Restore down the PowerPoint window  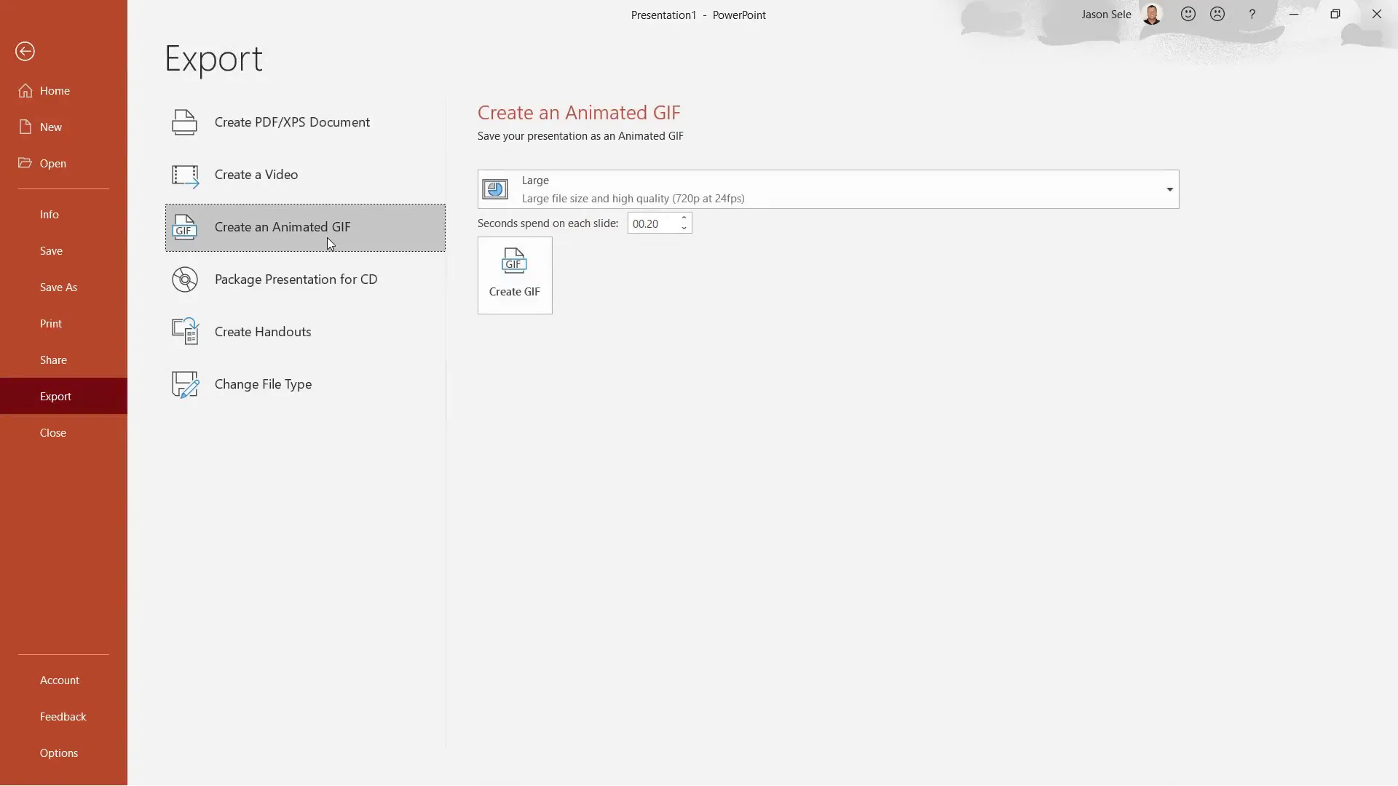click(x=1335, y=15)
